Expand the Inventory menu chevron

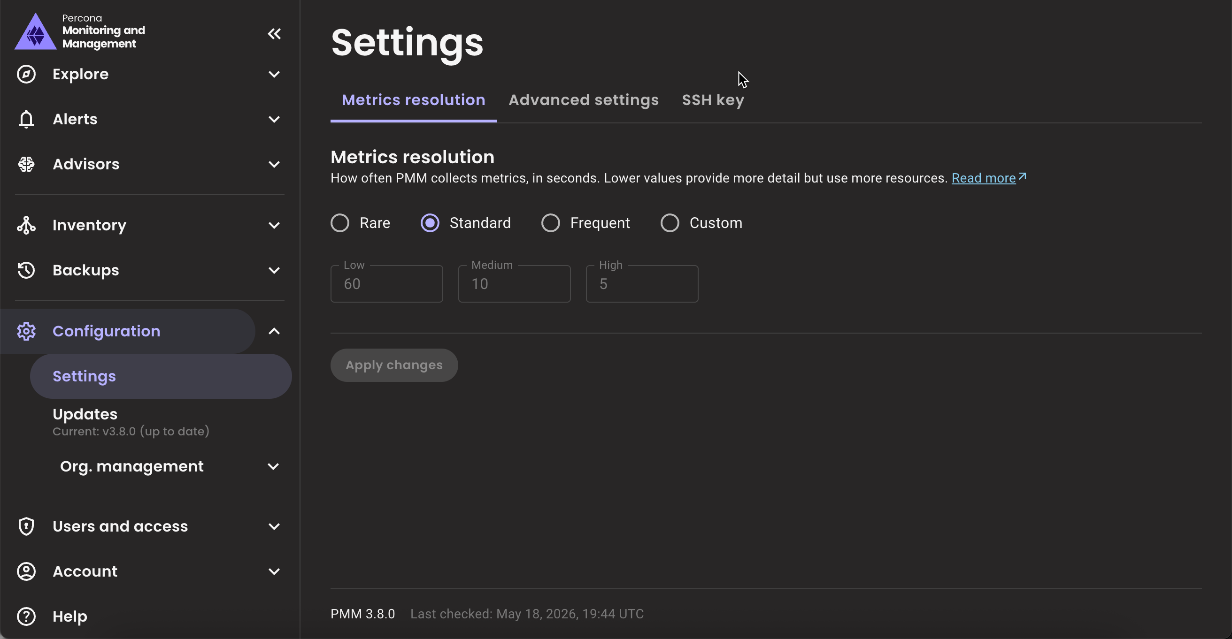(x=274, y=225)
